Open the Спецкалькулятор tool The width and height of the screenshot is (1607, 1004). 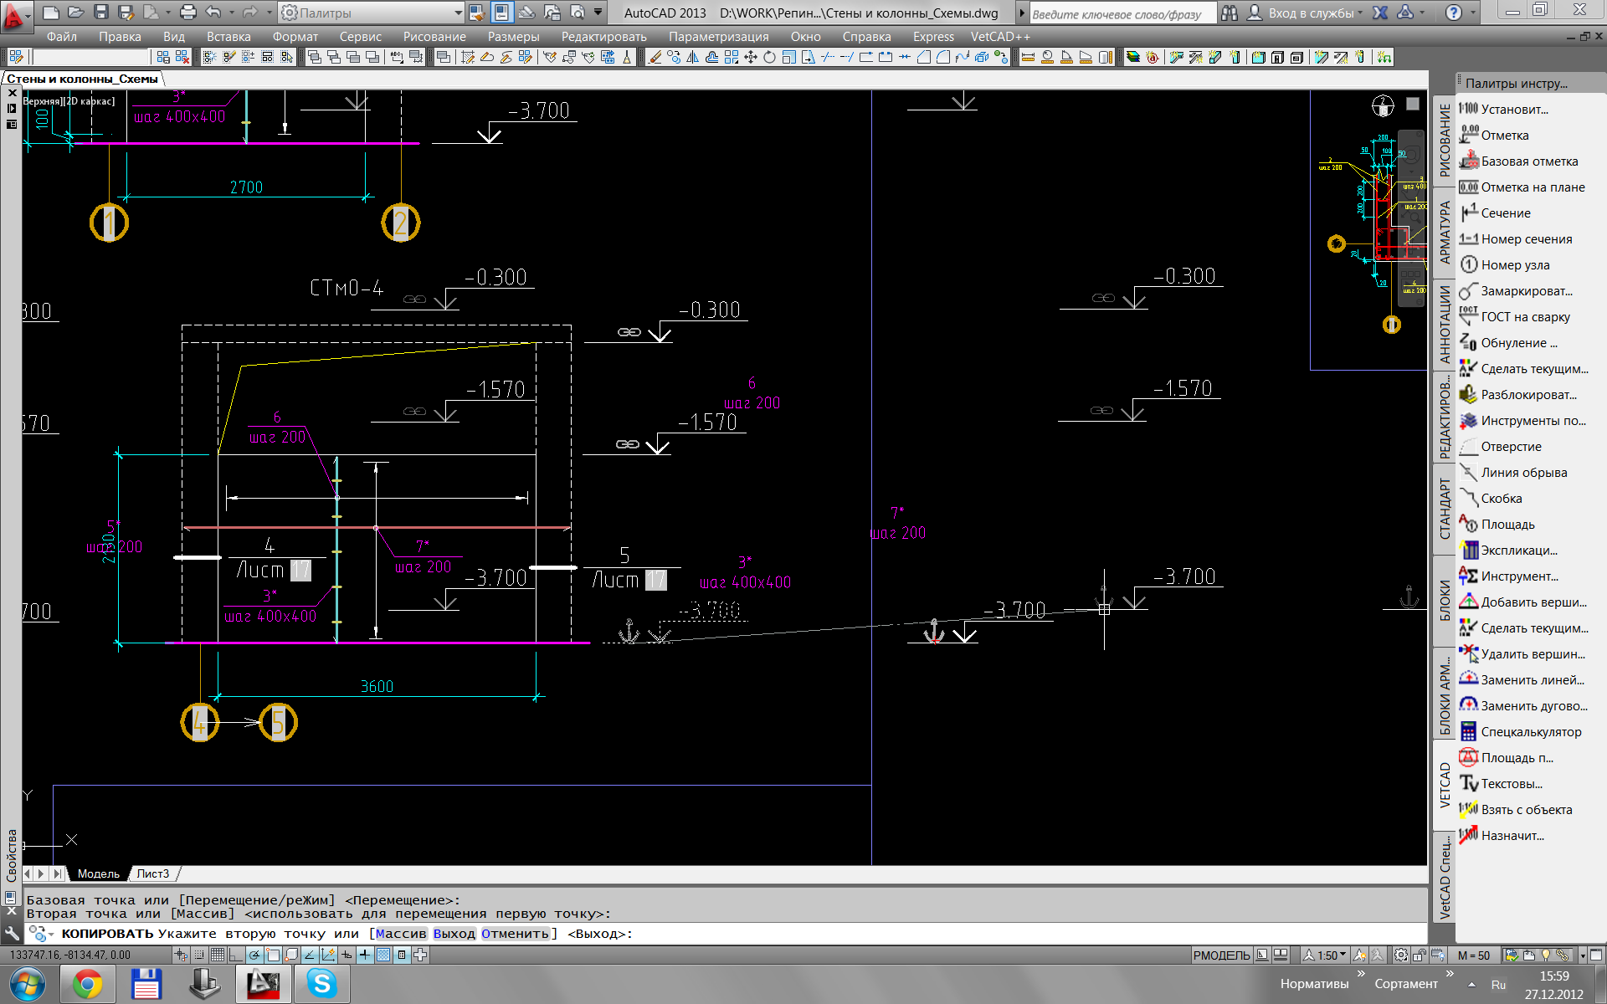(1531, 732)
